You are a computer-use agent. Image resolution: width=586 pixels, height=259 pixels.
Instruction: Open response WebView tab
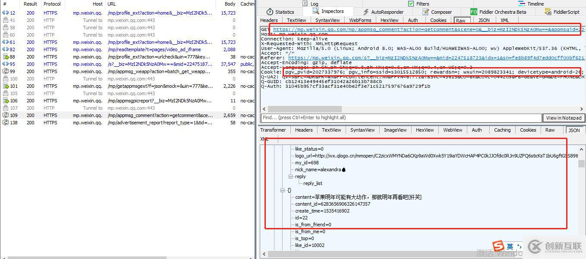point(453,130)
